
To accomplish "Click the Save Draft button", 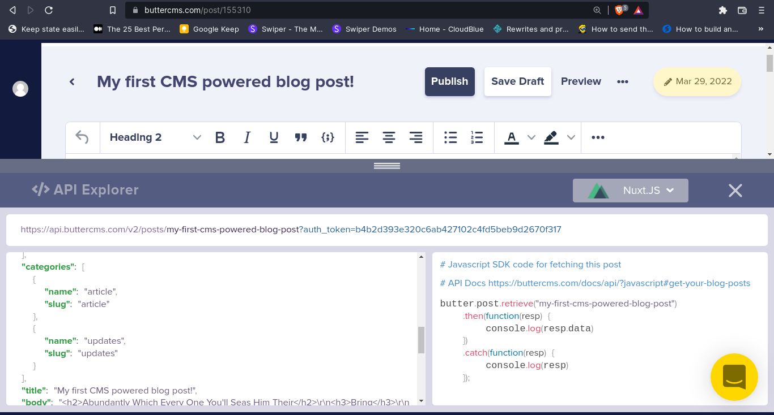I will (518, 81).
